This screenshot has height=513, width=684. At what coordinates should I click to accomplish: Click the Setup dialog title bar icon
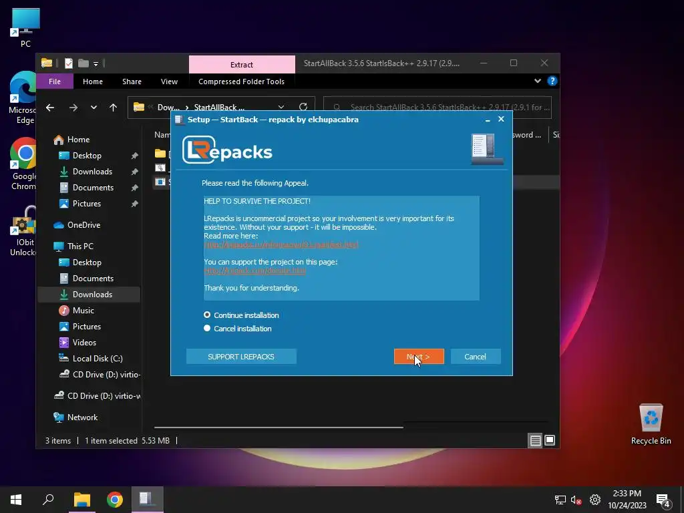click(179, 120)
